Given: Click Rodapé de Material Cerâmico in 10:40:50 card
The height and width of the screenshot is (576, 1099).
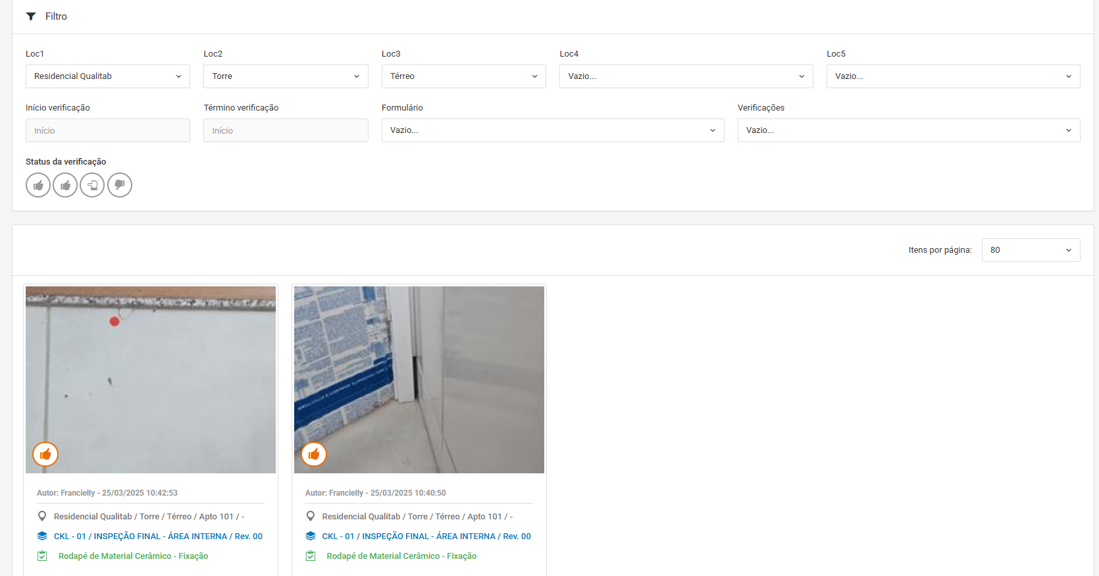Looking at the screenshot, I should click(401, 556).
